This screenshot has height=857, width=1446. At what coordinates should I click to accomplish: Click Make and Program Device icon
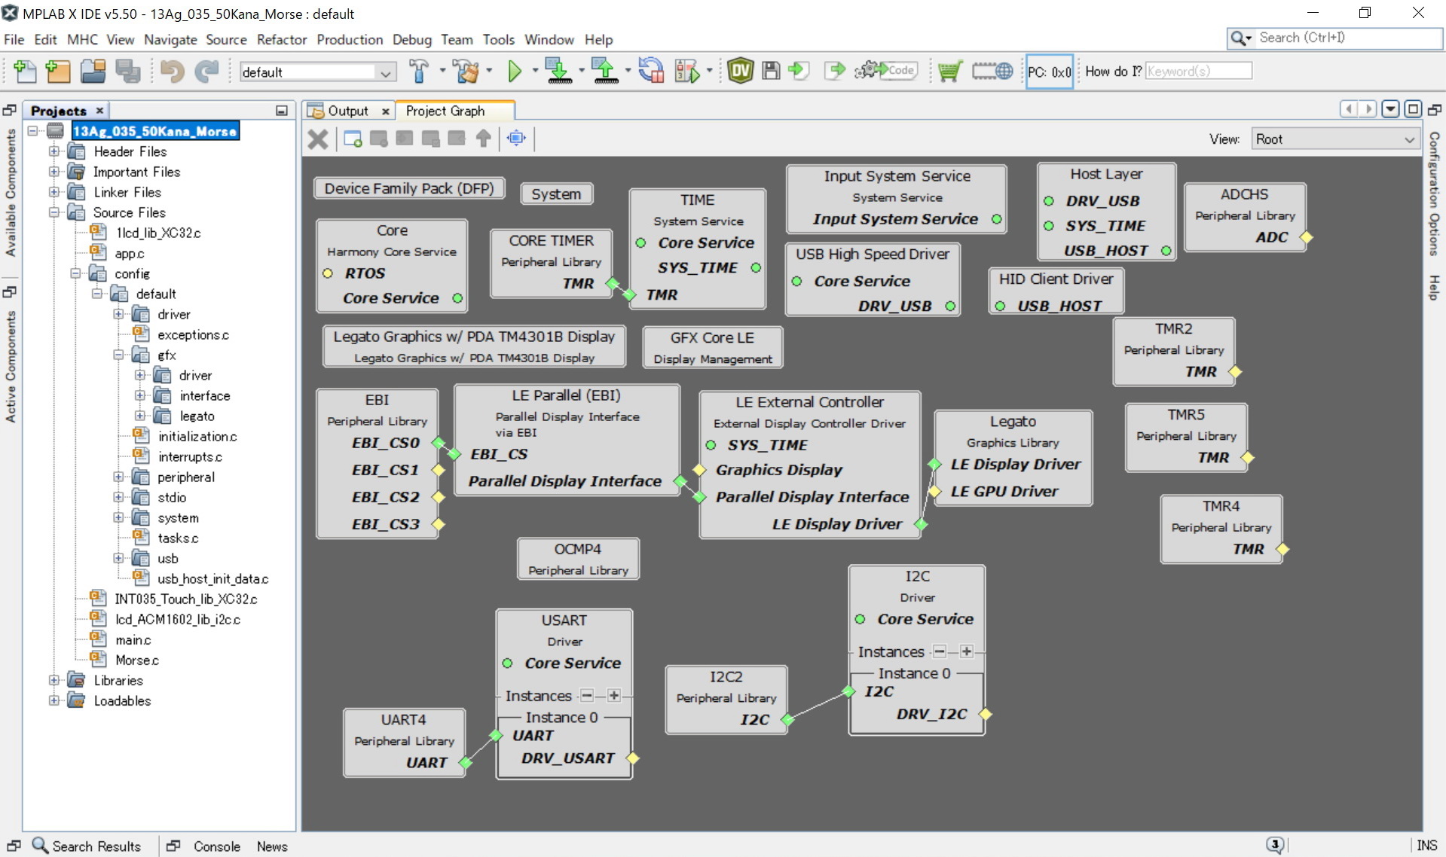(558, 72)
